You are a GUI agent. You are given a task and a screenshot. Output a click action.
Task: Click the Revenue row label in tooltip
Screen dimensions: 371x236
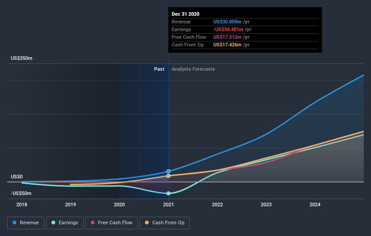point(181,22)
